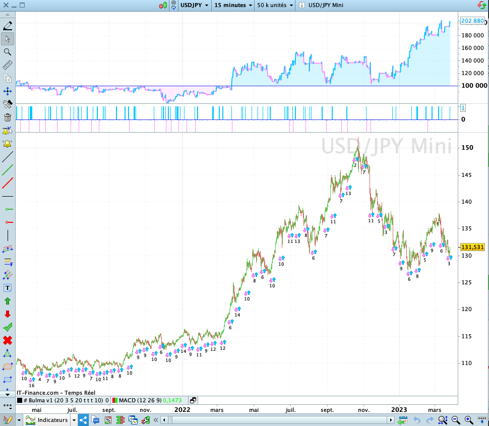Viewport: 489px width, 426px height.
Task: Select the red diagonal line tool
Action: pos(8,183)
